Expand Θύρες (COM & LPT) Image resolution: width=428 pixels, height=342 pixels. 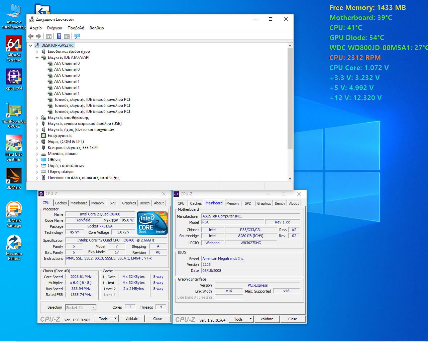pos(37,142)
